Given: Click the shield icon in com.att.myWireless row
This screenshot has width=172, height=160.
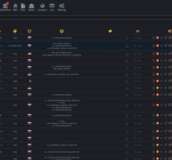Looking at the screenshot, I should [157, 54].
